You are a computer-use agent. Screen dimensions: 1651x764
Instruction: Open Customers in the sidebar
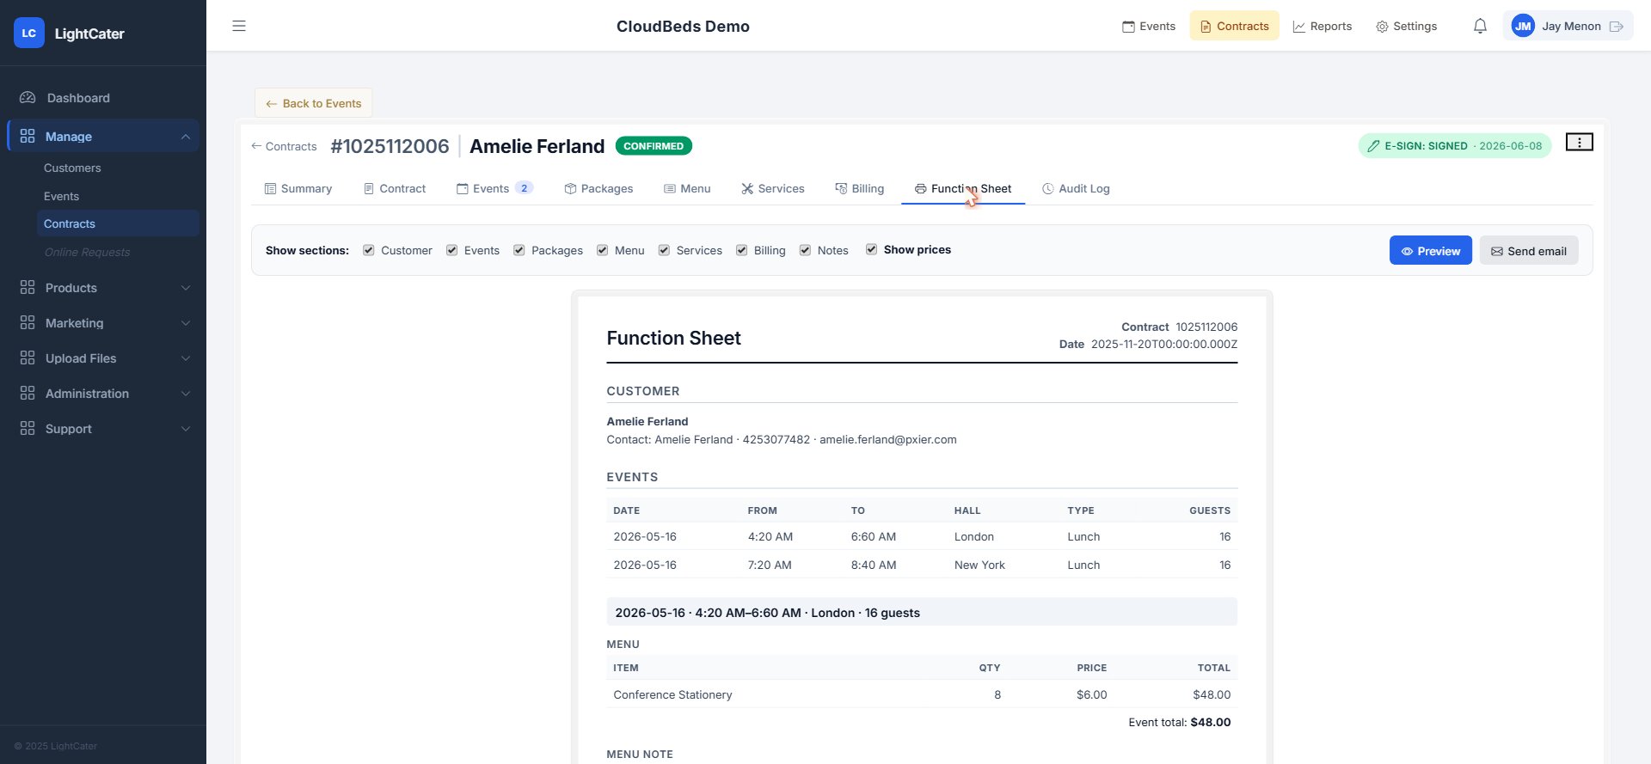pos(72,168)
